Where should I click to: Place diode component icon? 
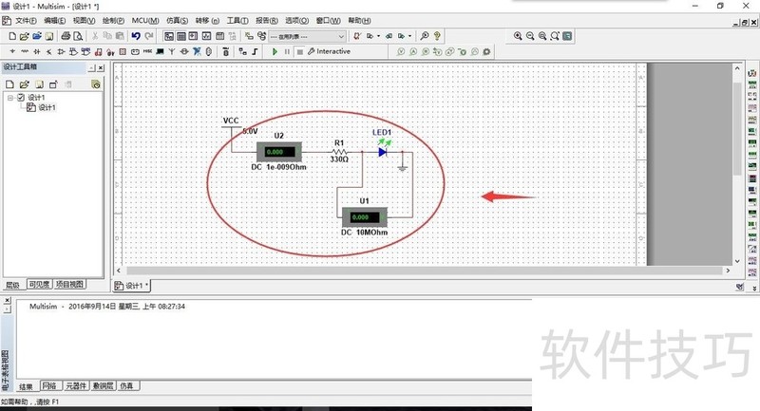point(37,51)
